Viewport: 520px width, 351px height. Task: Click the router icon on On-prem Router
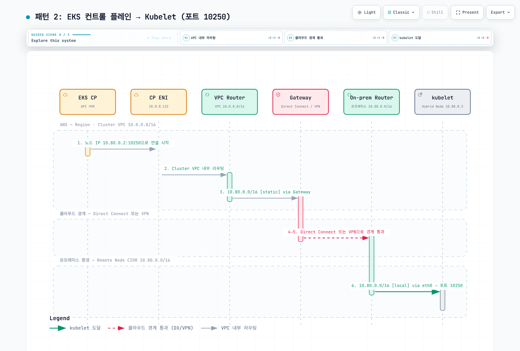[x=349, y=95]
